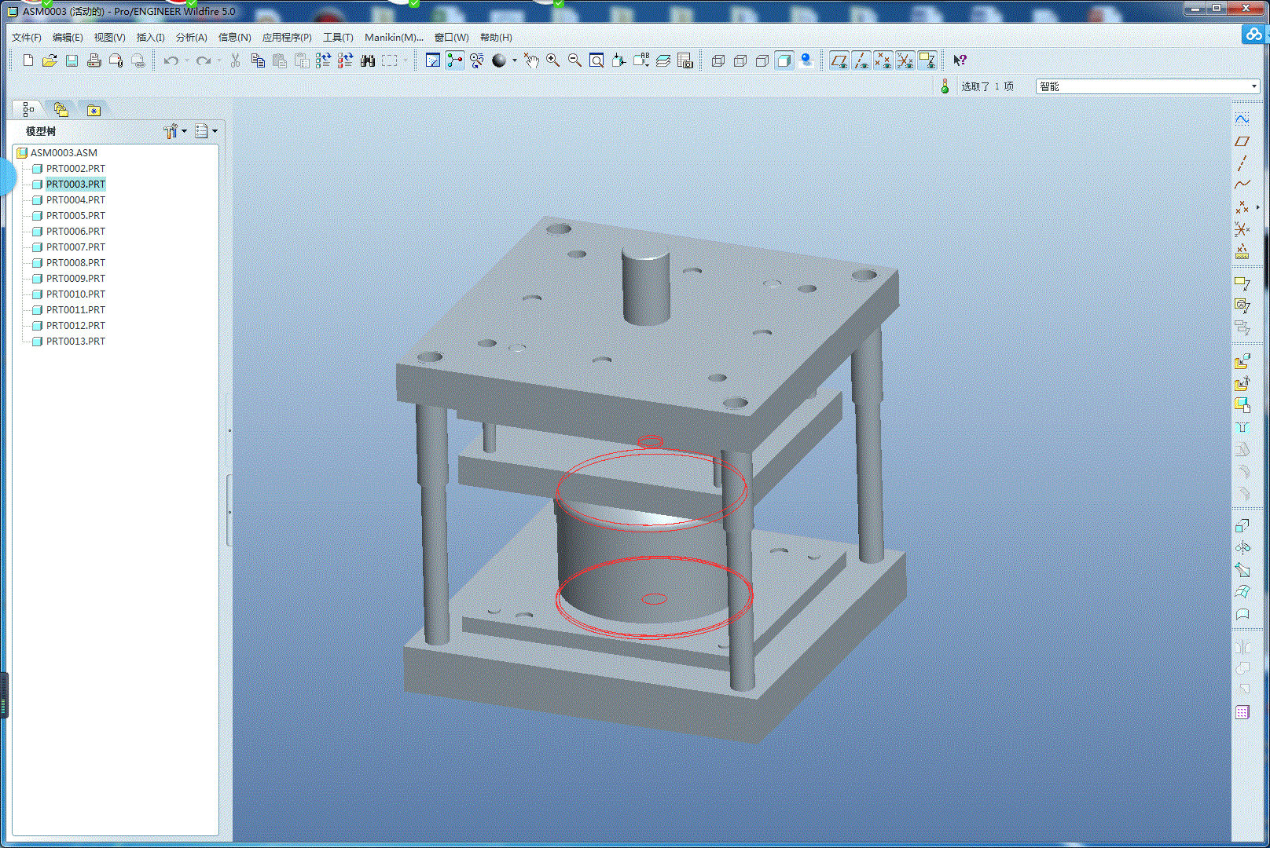The width and height of the screenshot is (1270, 848).
Task: Toggle spin center display
Action: tap(455, 60)
